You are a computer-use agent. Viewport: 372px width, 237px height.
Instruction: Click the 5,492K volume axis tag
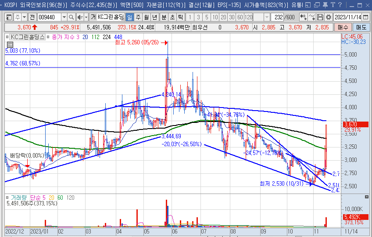[356, 217]
